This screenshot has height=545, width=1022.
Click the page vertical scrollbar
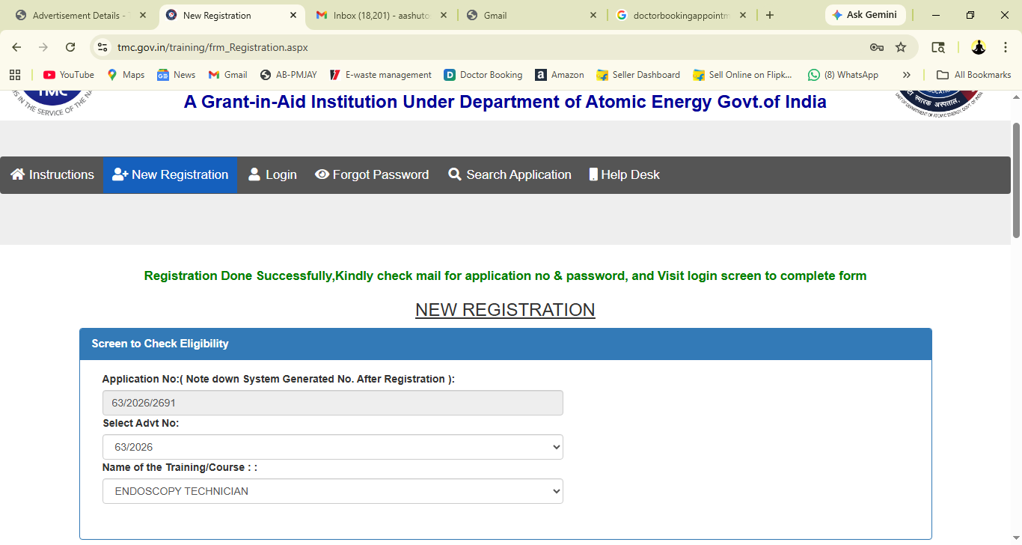click(x=1016, y=180)
